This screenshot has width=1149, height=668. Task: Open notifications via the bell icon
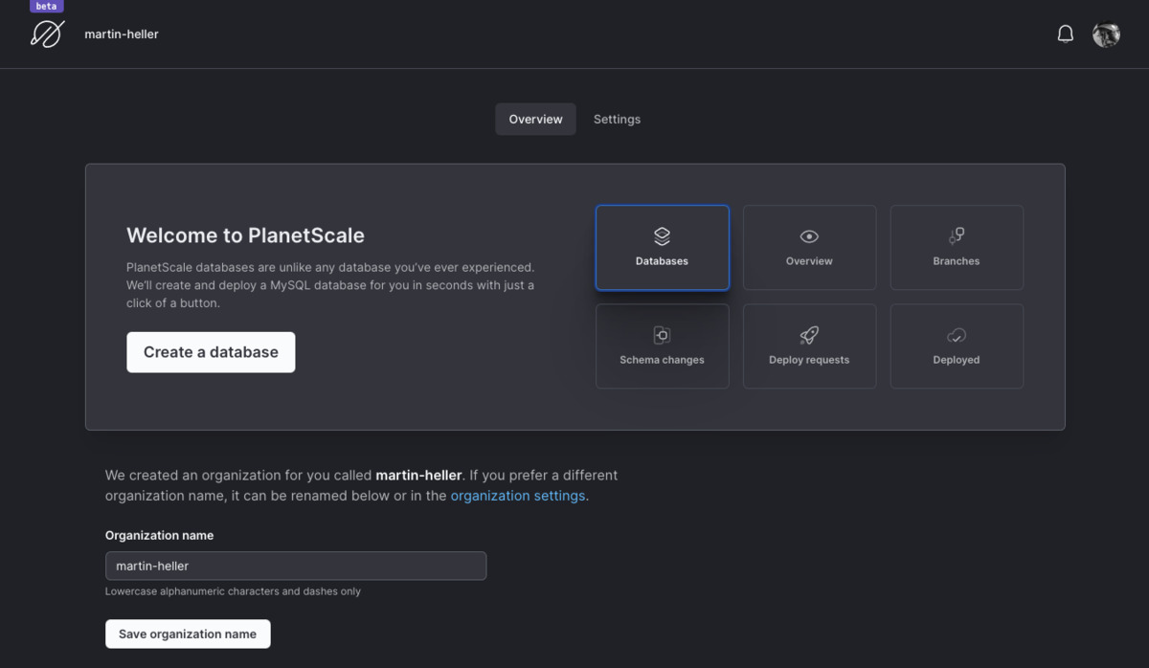tap(1065, 33)
